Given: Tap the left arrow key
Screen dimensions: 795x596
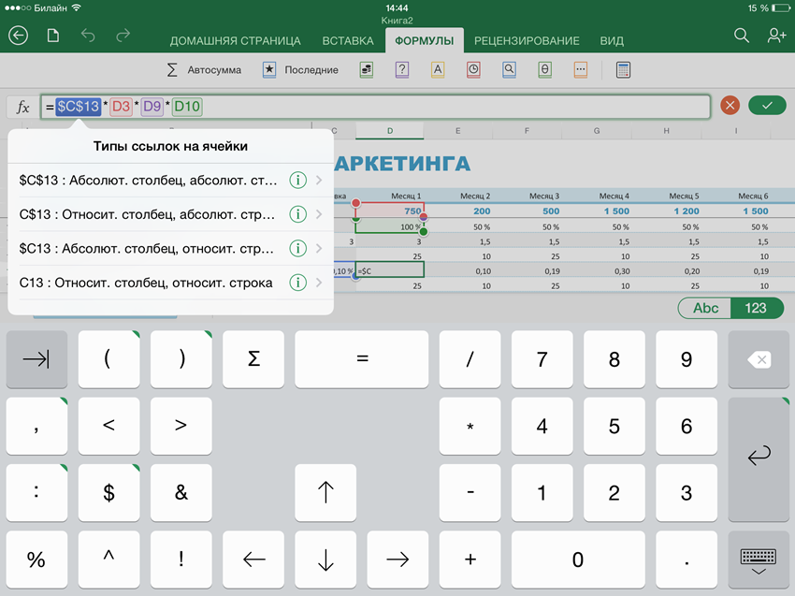Looking at the screenshot, I should pyautogui.click(x=253, y=560).
